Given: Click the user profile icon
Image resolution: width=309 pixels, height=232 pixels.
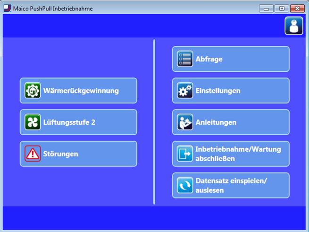Looking at the screenshot, I should point(293,26).
